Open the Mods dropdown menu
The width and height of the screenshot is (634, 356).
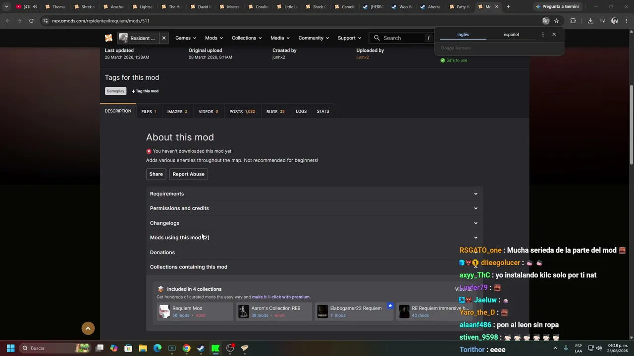(x=214, y=38)
